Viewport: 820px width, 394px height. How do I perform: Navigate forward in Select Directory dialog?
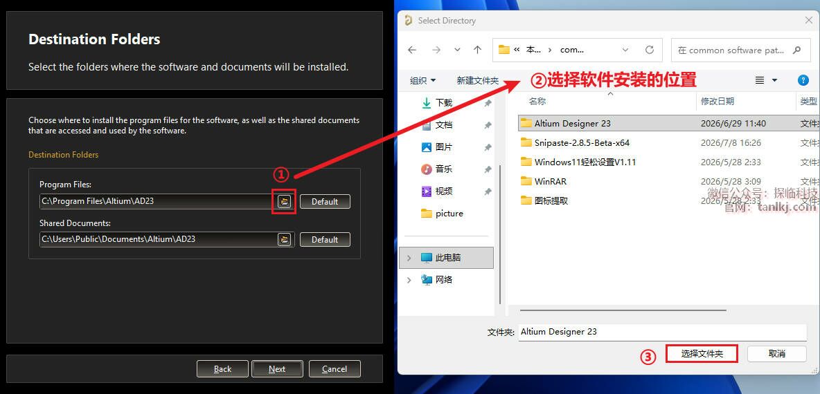click(436, 50)
